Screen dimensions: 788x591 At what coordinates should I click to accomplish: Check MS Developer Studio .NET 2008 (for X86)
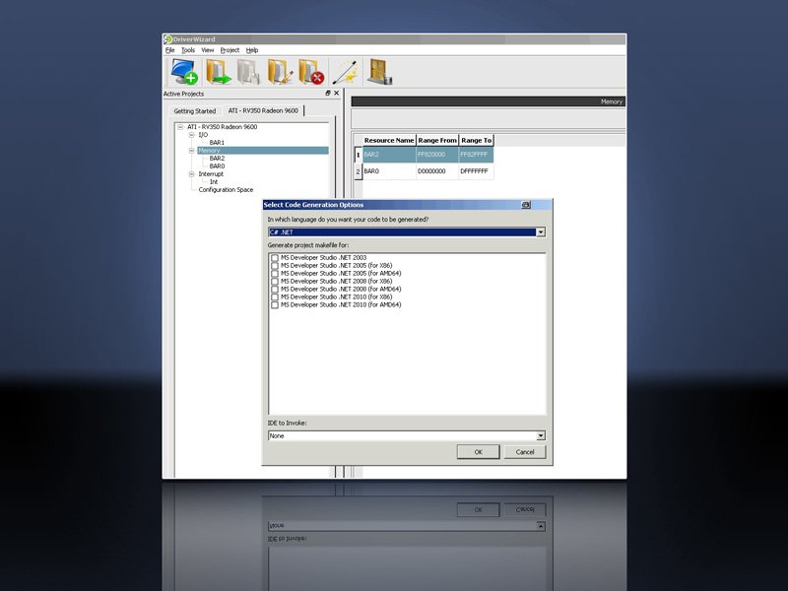click(275, 282)
